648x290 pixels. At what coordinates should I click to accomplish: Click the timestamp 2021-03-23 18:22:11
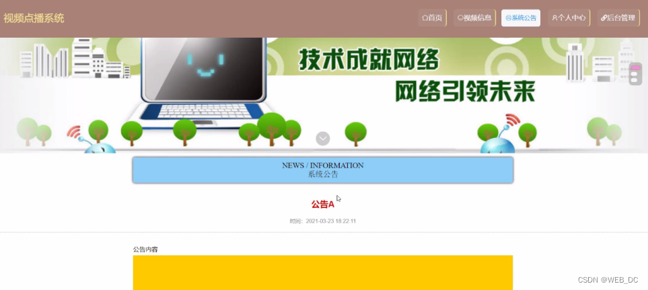(x=330, y=221)
